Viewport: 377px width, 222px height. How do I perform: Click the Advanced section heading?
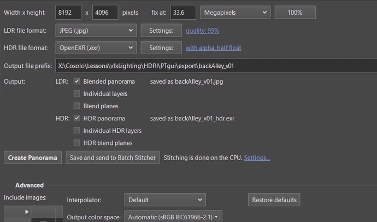tap(30, 185)
